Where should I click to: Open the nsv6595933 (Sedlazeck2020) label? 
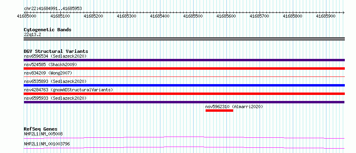(55, 98)
